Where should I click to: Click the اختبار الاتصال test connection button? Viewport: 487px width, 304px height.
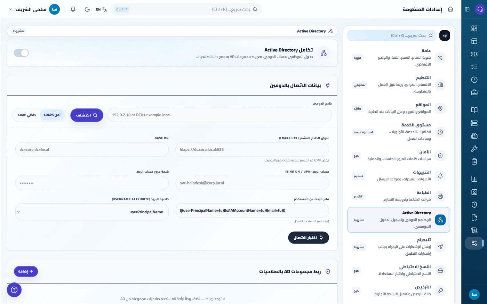tap(309, 238)
